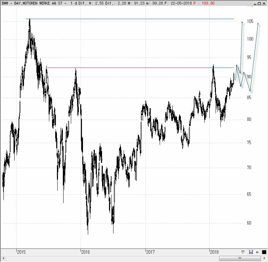The image size is (268, 262).
Task: Click the M: 91,23 value in title
Action: pos(136,3)
